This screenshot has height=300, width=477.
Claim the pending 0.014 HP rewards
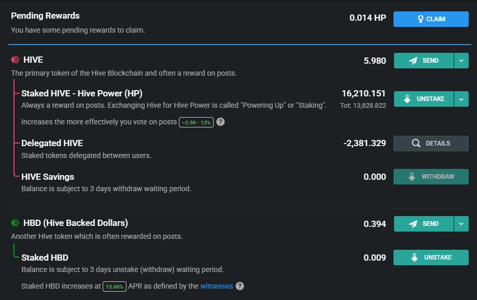[x=431, y=19]
